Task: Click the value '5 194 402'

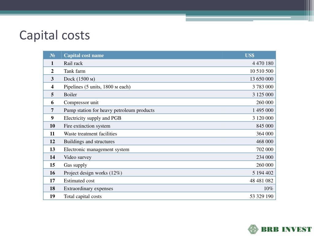Action: point(263,173)
